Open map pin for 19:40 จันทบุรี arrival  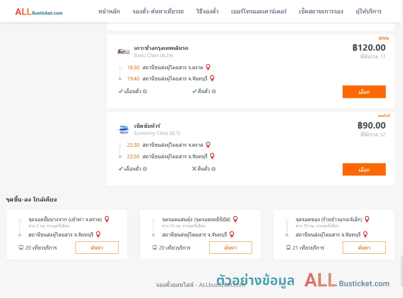click(x=212, y=78)
